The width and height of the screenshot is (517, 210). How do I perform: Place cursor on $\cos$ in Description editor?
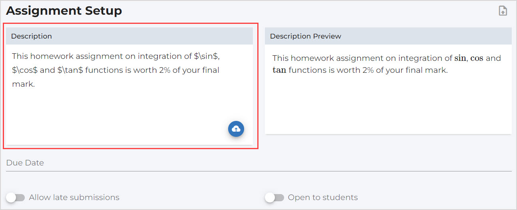pos(25,70)
